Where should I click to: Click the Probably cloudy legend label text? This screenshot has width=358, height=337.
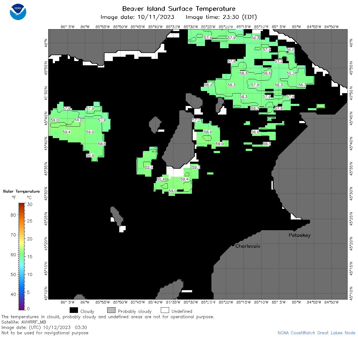[135, 311]
